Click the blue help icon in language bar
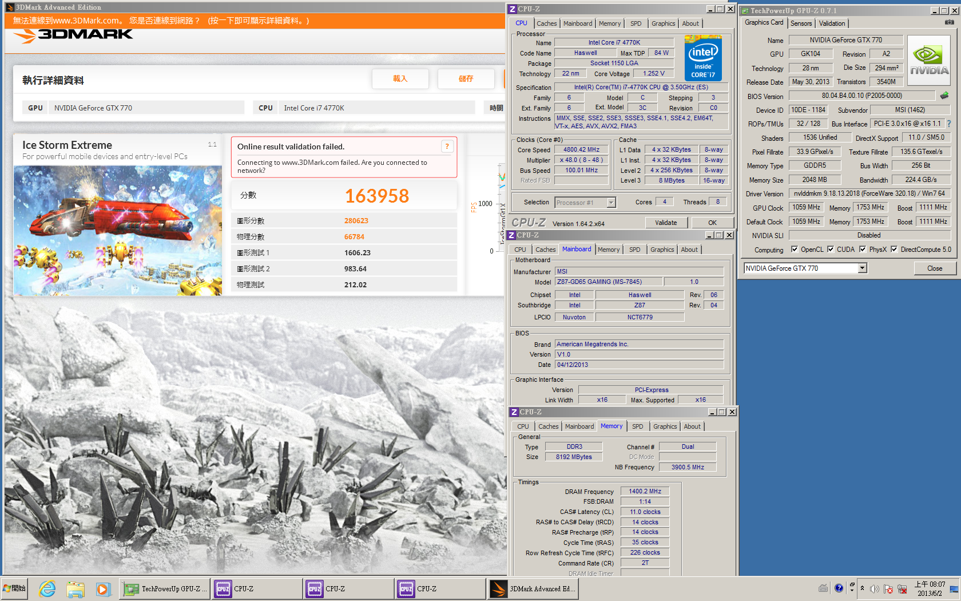This screenshot has width=961, height=601. click(x=839, y=588)
